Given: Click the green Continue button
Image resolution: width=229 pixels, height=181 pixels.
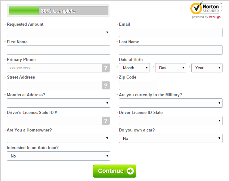Looking at the screenshot, I should pyautogui.click(x=115, y=171).
